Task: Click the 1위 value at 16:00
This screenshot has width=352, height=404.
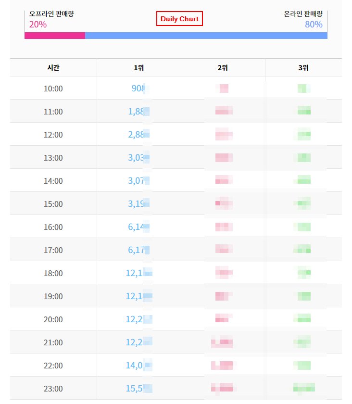Action: click(138, 227)
